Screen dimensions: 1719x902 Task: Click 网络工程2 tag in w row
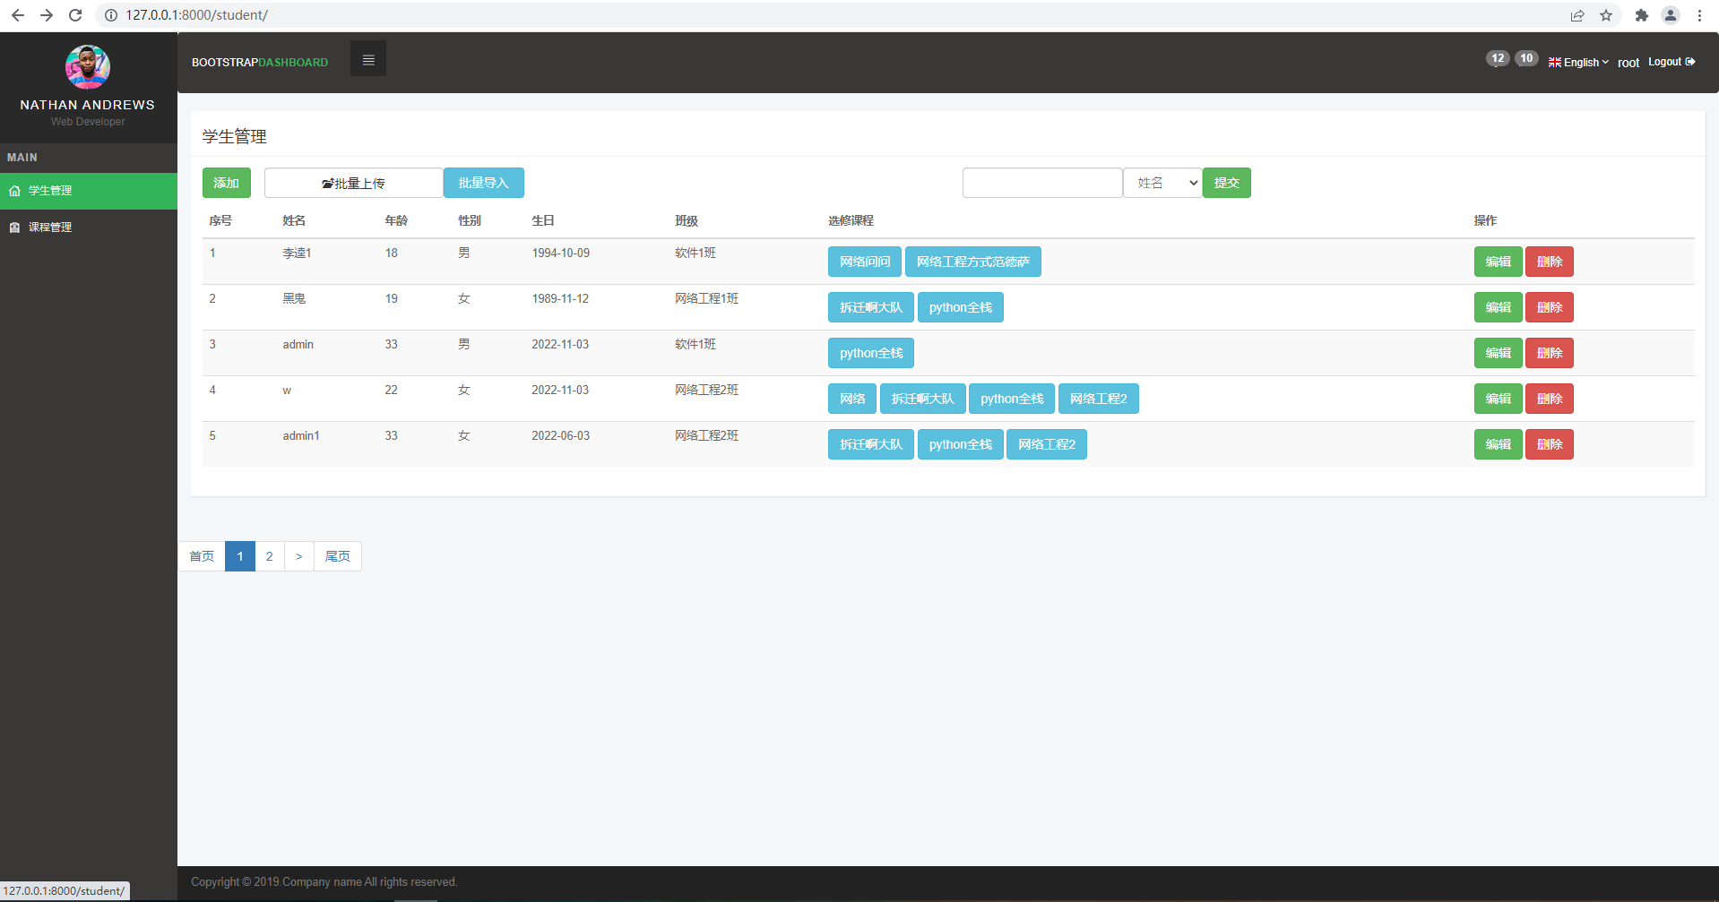[1099, 399]
